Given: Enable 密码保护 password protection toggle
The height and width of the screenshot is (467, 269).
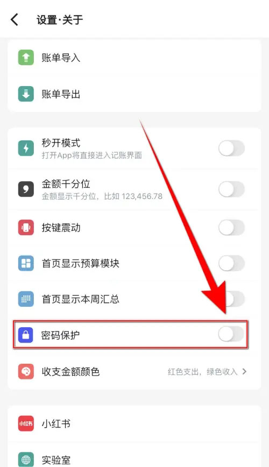Looking at the screenshot, I should [231, 334].
